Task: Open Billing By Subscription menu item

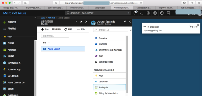Action: coord(109,93)
